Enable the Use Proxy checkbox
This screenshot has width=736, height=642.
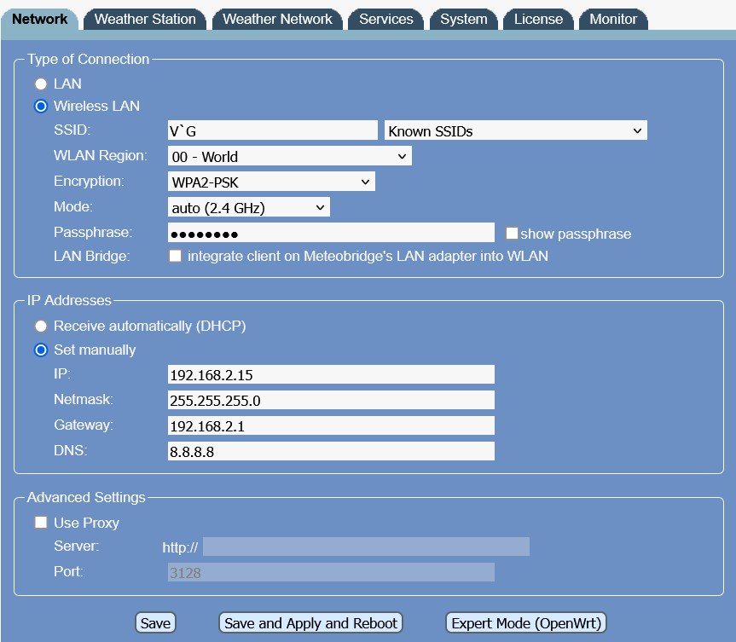pyautogui.click(x=41, y=523)
